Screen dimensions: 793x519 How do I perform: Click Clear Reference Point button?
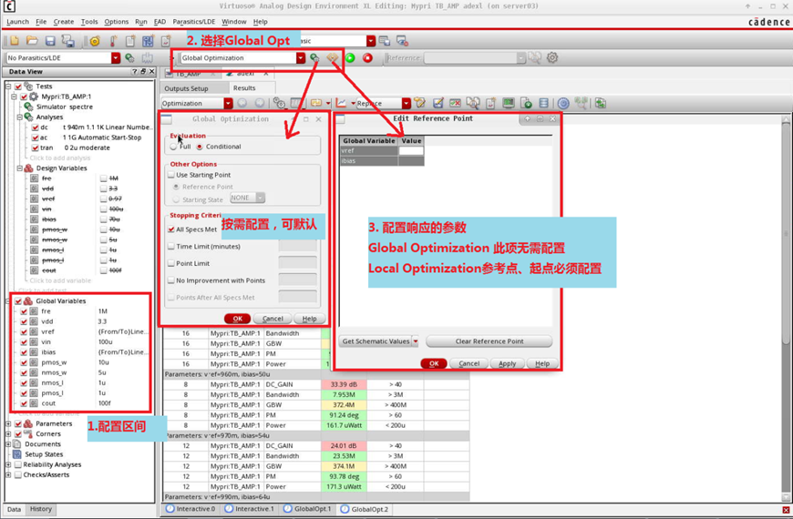click(489, 341)
